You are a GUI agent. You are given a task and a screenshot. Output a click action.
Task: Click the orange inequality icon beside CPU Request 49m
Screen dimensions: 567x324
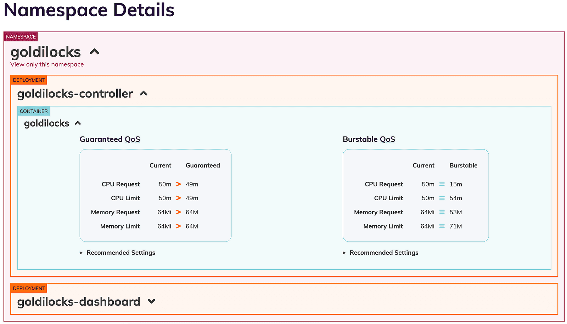click(x=178, y=184)
